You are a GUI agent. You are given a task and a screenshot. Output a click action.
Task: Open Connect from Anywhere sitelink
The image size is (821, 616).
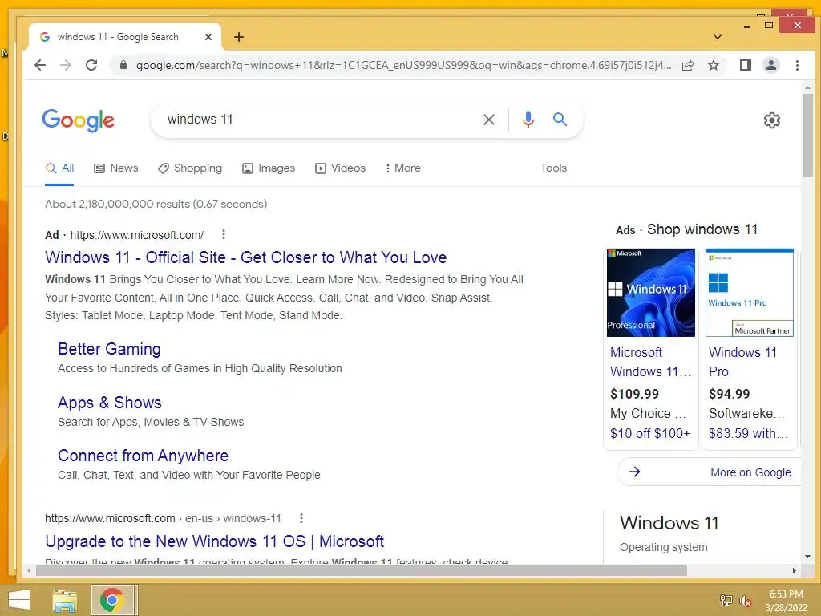click(143, 456)
